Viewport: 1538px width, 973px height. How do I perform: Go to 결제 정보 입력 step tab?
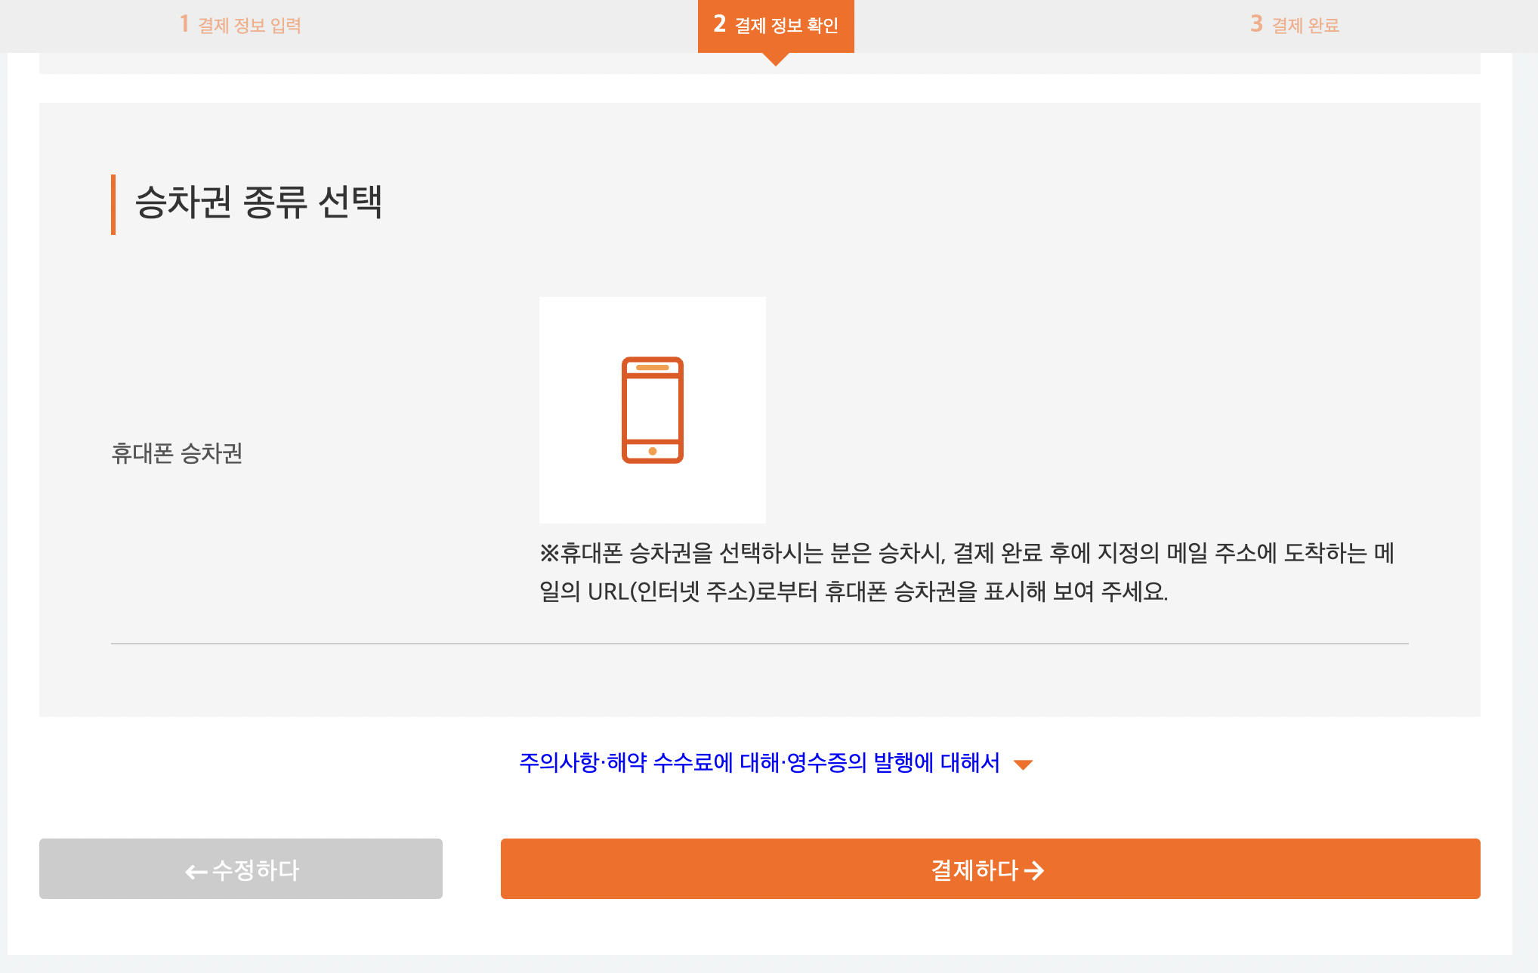[249, 26]
